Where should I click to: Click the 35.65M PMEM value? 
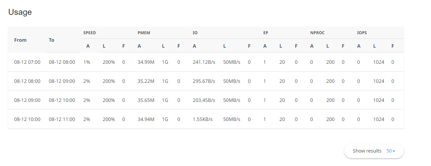click(146, 100)
